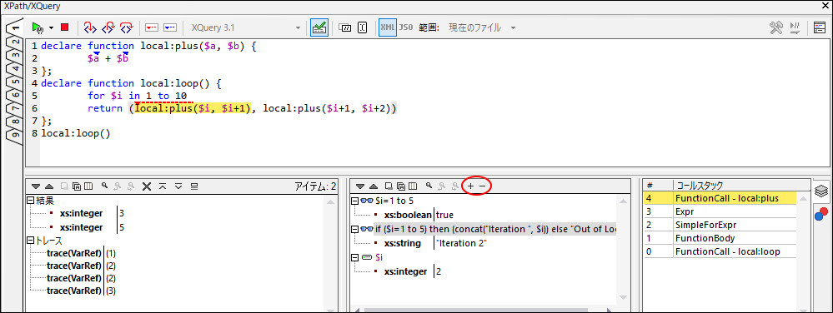Select the trace(VarRef) row with value (1)
This screenshot has width=833, height=313.
point(81,253)
